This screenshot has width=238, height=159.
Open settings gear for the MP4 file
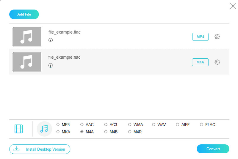click(217, 37)
